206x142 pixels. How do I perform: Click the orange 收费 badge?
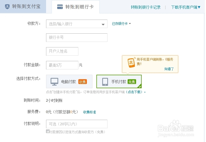pyautogui.click(x=83, y=82)
